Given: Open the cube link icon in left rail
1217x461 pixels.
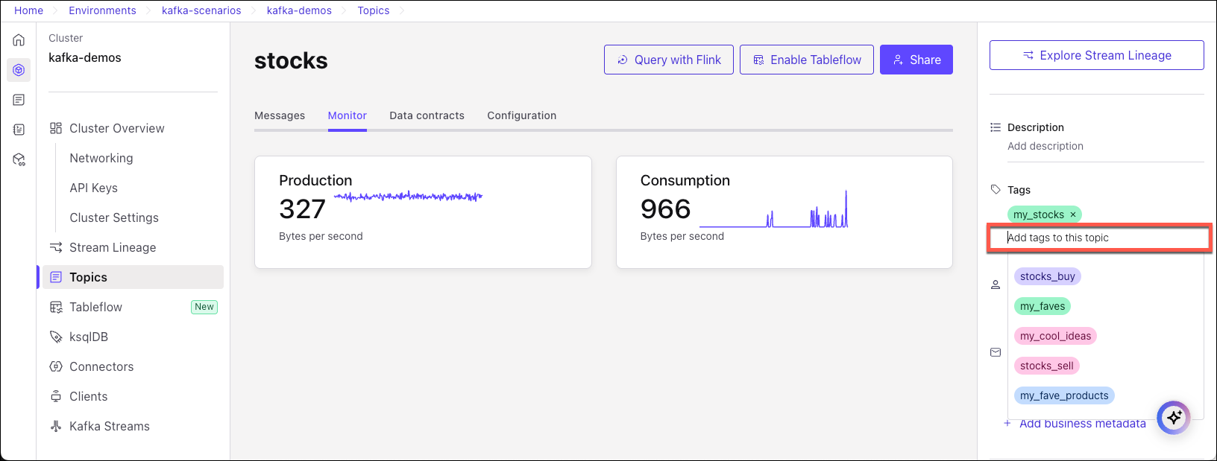Looking at the screenshot, I should 19,159.
